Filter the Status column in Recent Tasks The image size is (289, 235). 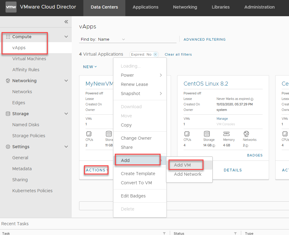click(x=235, y=233)
